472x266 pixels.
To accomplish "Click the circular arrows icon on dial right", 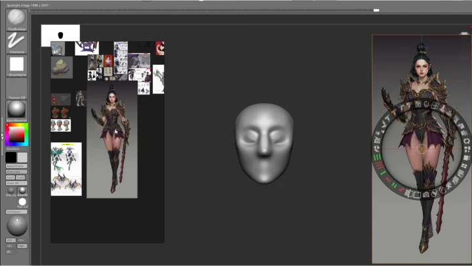I will [x=466, y=141].
